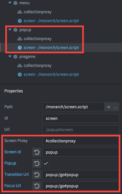Collapse the pregame tree node
The height and width of the screenshot is (194, 122).
pyautogui.click(x=10, y=56)
